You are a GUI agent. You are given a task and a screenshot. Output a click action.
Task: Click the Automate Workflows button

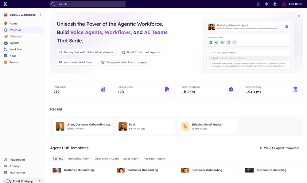[x=76, y=62]
